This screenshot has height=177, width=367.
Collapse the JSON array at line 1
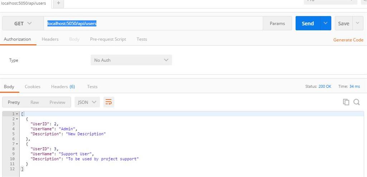tap(16, 114)
